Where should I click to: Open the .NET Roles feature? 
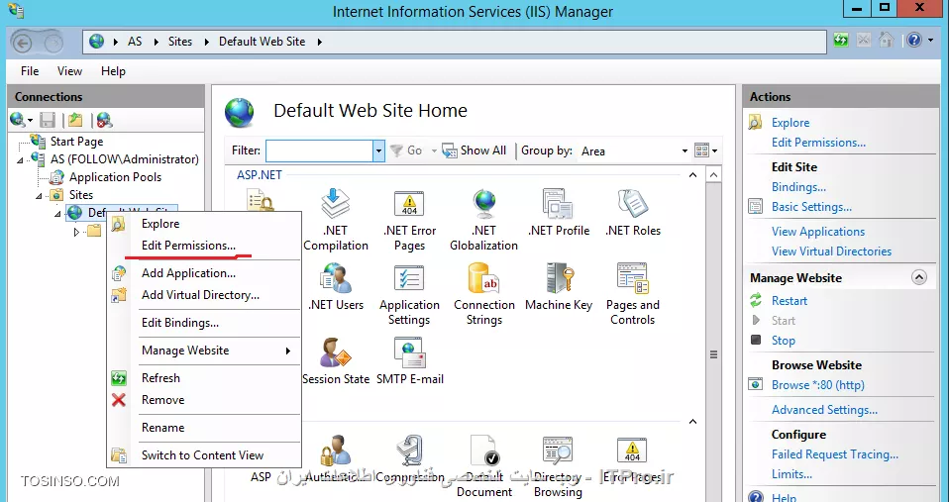coord(632,213)
